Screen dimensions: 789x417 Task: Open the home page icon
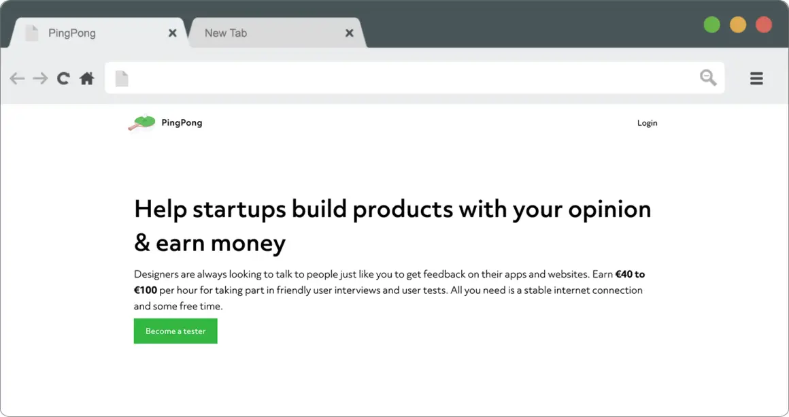[86, 78]
